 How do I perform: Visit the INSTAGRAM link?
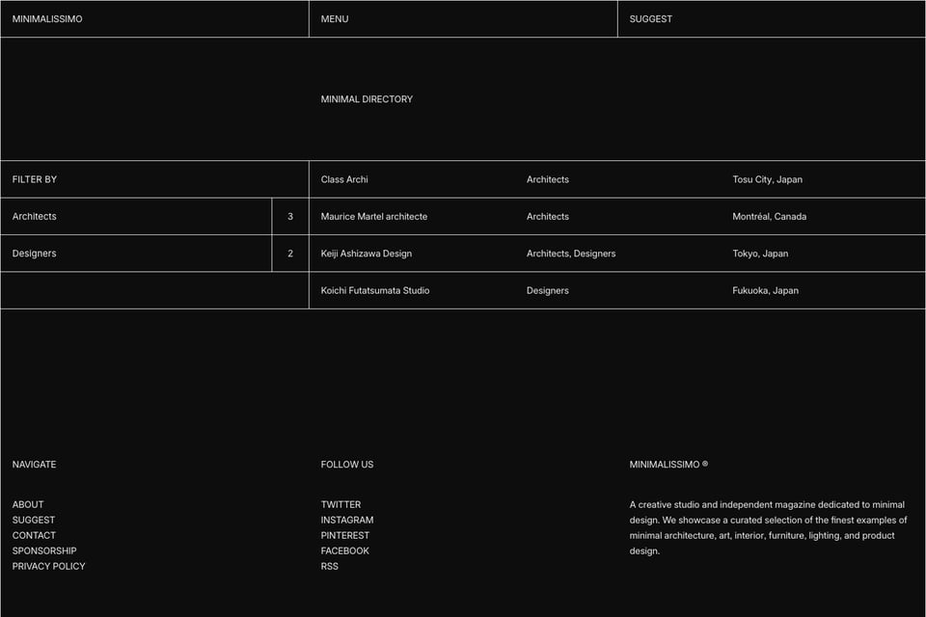[x=347, y=520]
